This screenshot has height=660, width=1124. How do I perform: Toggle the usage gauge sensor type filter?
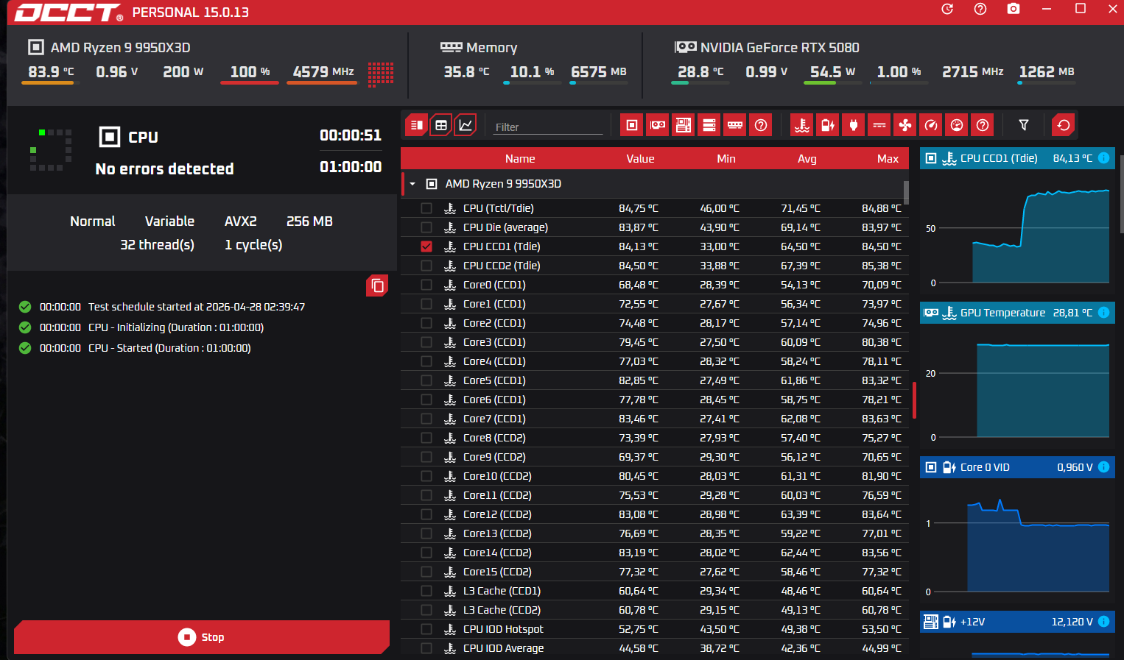point(957,125)
